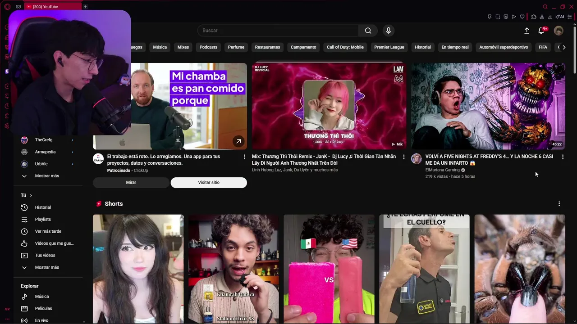This screenshot has width=577, height=324.
Task: Open the Opera main menu logo
Action: [7, 7]
